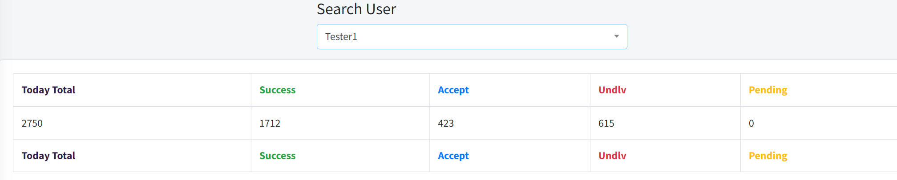Select the 423 accept count cell
This screenshot has height=180, width=897.
446,124
